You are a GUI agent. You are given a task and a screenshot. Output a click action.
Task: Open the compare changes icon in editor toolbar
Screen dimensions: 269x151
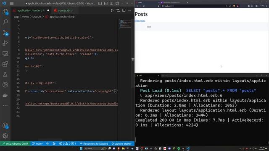[x=118, y=10]
